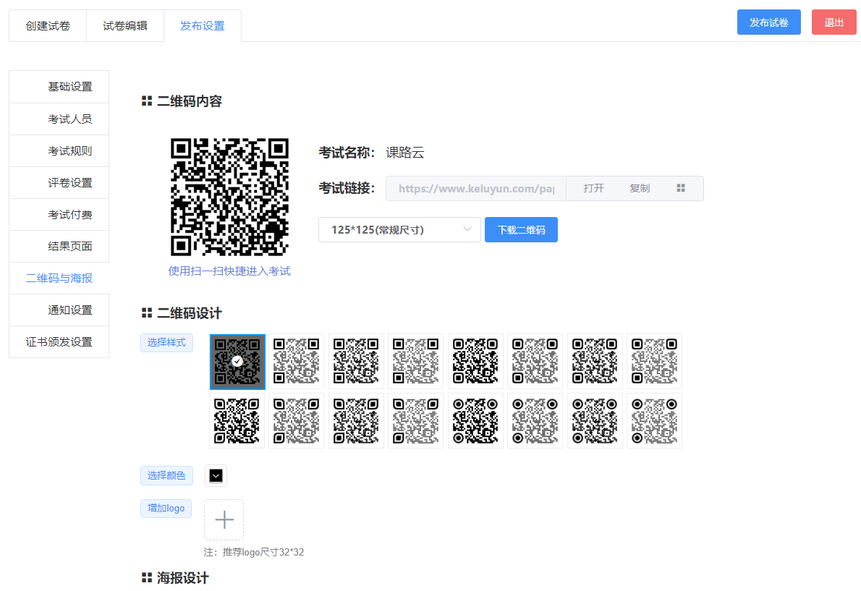Select the first QR style in the top row
861x591 pixels.
point(237,362)
